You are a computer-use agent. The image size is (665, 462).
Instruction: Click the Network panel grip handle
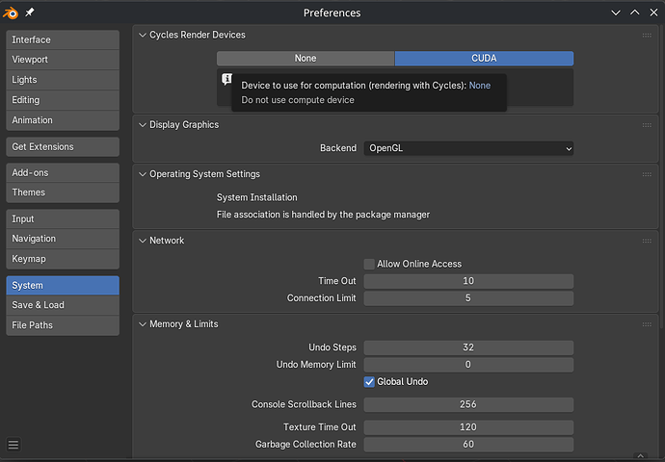coord(647,241)
